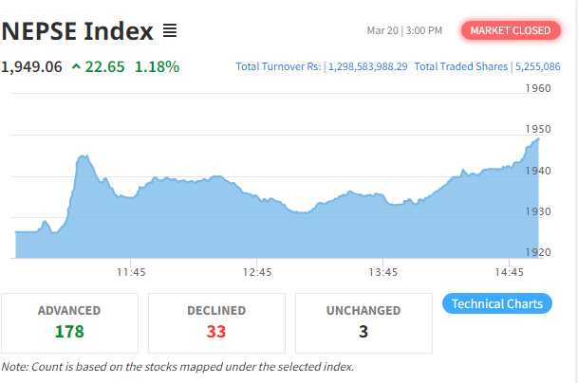This screenshot has height=383, width=578.
Task: Click the 13:45 time axis label
Action: 383,273
